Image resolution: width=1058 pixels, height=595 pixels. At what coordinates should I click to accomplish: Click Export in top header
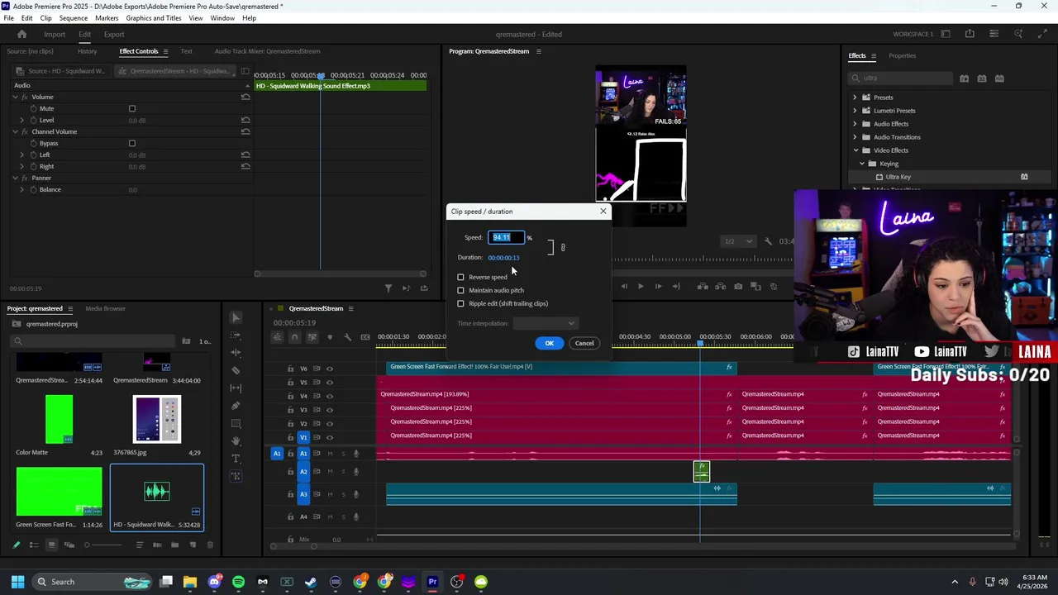(x=114, y=34)
